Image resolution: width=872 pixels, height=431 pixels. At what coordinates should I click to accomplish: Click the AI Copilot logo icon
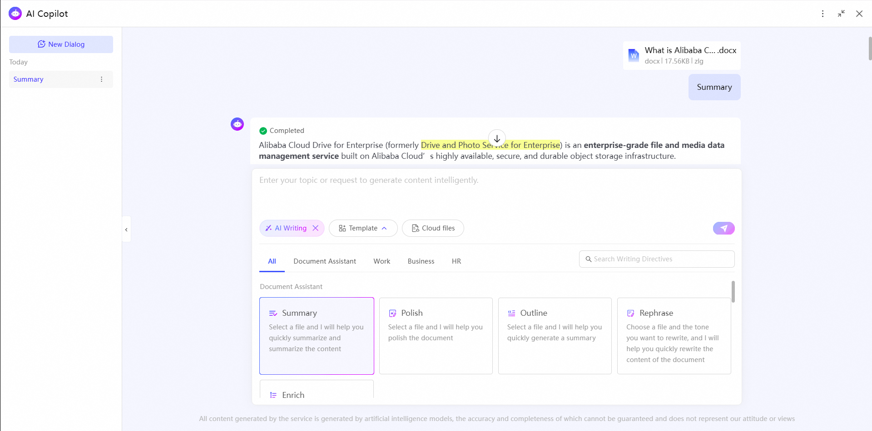pyautogui.click(x=15, y=14)
